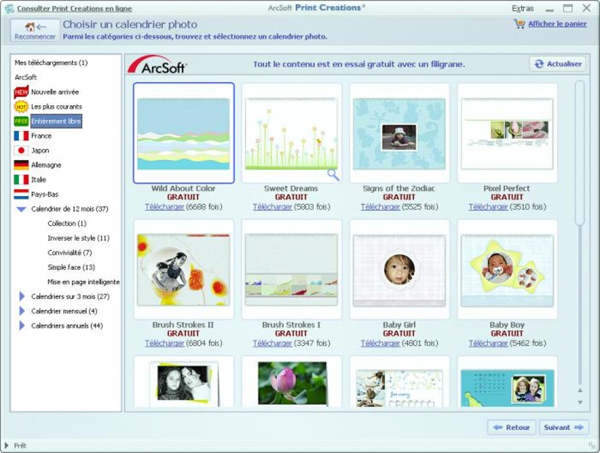
Task: Select Entièrement libre category
Action: coord(56,121)
